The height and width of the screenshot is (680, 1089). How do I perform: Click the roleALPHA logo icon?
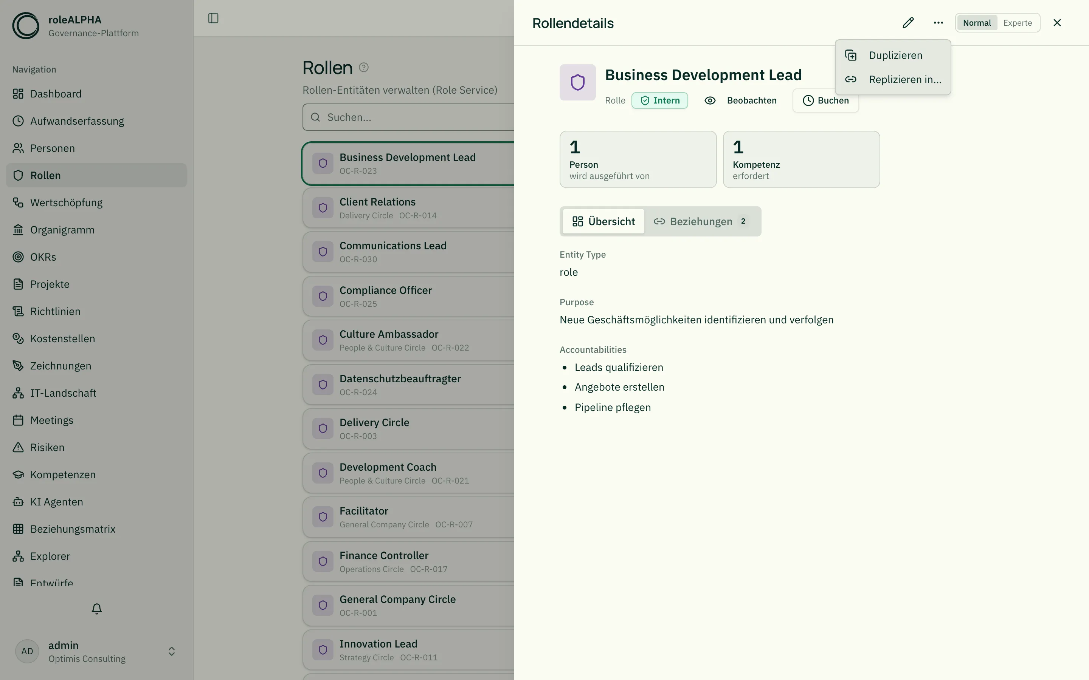pyautogui.click(x=26, y=26)
